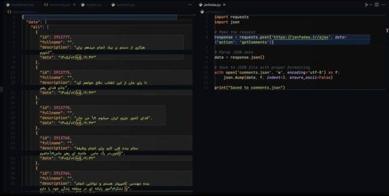Open more actions menu of left editor group

[190, 5]
